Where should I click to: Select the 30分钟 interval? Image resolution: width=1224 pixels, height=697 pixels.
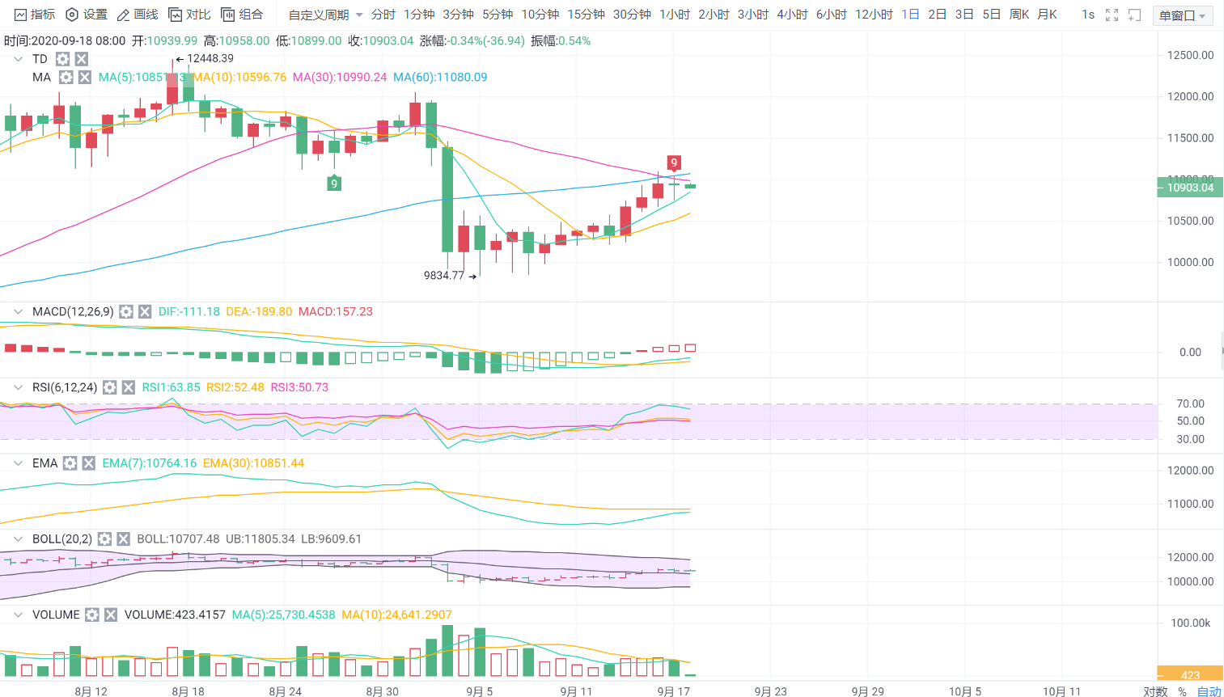(632, 15)
